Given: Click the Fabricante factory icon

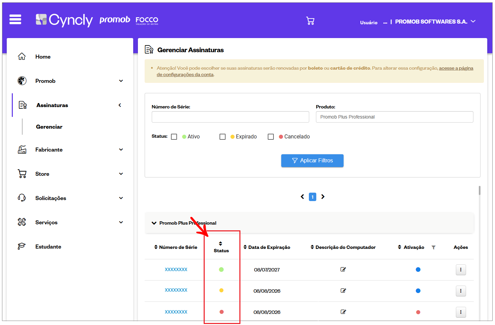Looking at the screenshot, I should (22, 150).
